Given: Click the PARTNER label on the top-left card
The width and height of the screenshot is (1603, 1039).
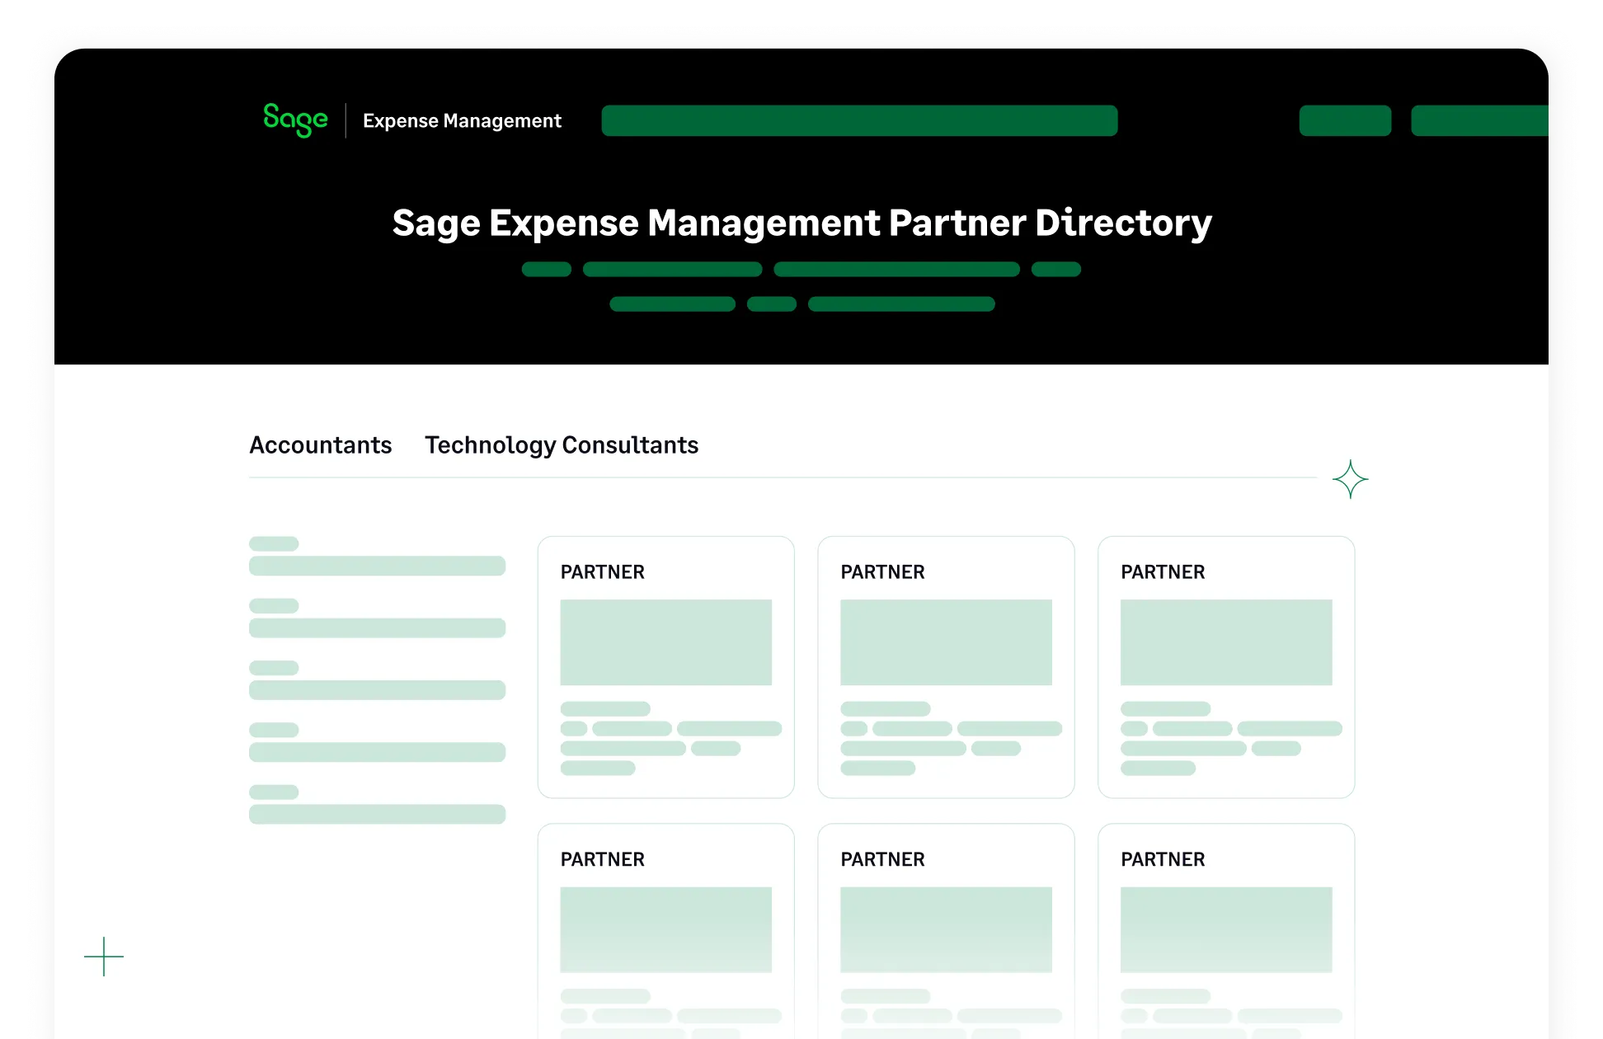Looking at the screenshot, I should (602, 571).
